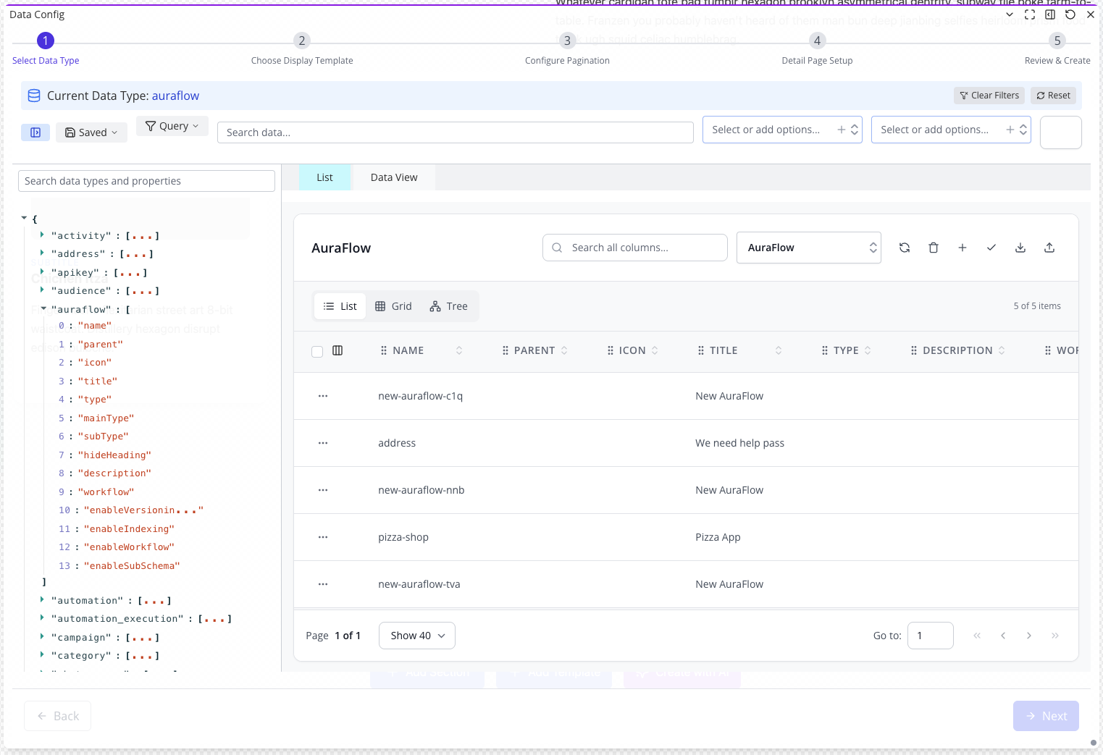Expand the "automation" tree node
Image resolution: width=1103 pixels, height=755 pixels.
(42, 600)
